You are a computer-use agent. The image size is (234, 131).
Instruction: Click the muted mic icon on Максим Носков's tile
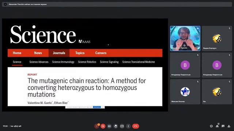[x=198, y=82]
